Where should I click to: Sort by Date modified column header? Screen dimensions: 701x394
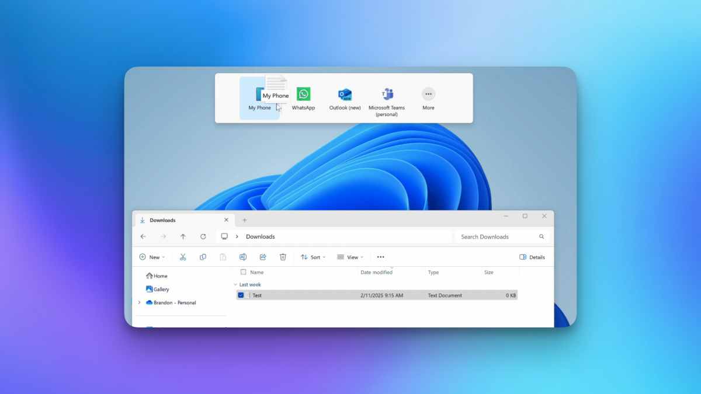point(377,272)
